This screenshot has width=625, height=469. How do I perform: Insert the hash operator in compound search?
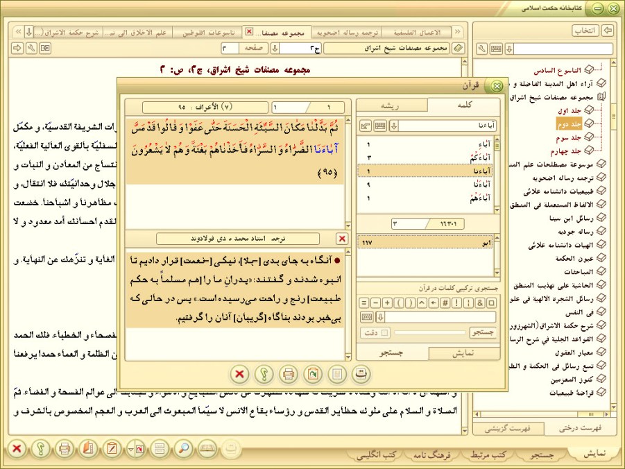point(445,303)
